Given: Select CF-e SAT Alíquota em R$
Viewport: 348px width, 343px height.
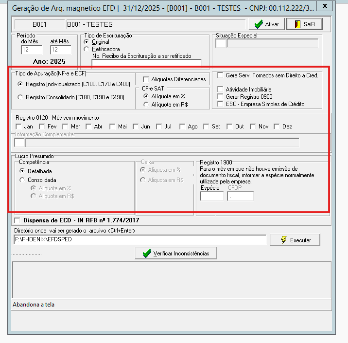Looking at the screenshot, I should tap(146, 105).
